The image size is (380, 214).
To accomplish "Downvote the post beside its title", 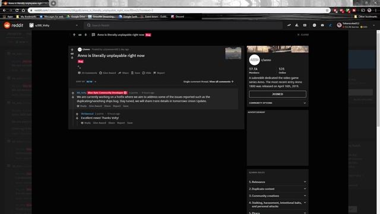I will pyautogui.click(x=72, y=58).
